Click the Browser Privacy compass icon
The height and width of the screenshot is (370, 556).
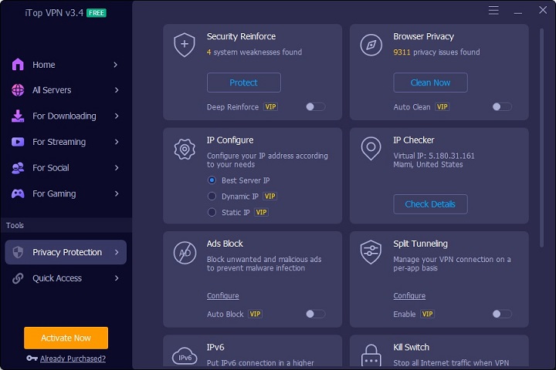371,45
